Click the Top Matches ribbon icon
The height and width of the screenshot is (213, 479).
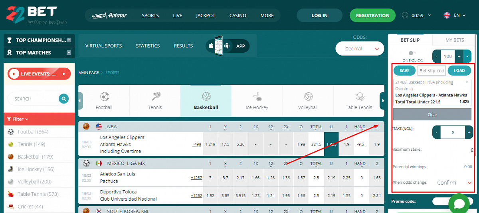click(10, 52)
